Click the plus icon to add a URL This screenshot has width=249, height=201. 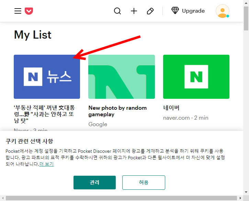(134, 11)
